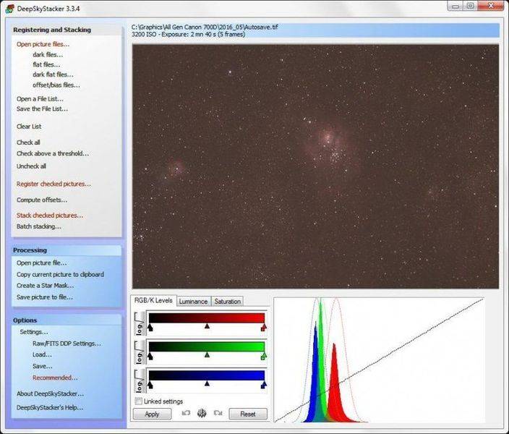Click the red channel log curve button
Screen dimensions: 509x434
point(139,322)
